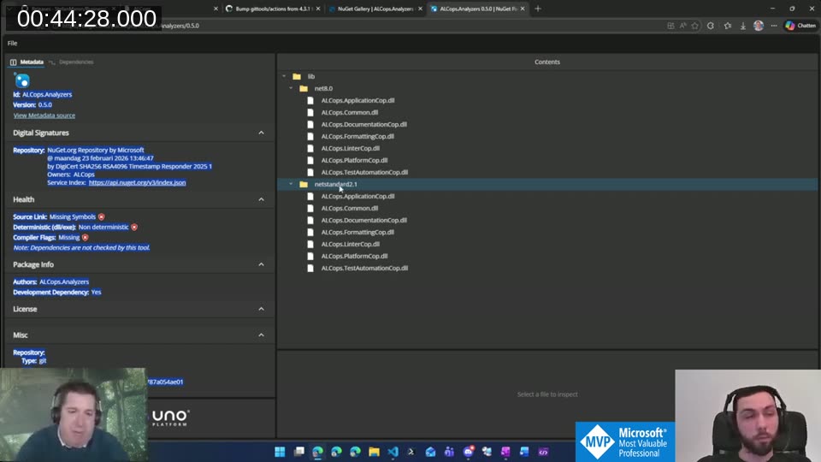The image size is (821, 462).
Task: Open Windows Start menu
Action: point(280,452)
